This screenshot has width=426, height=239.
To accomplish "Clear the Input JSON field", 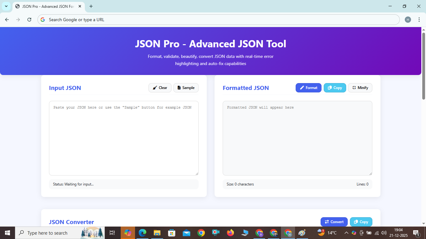I will coord(160,88).
